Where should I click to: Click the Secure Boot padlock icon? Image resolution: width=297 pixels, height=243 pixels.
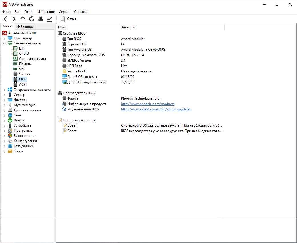pyautogui.click(x=64, y=71)
